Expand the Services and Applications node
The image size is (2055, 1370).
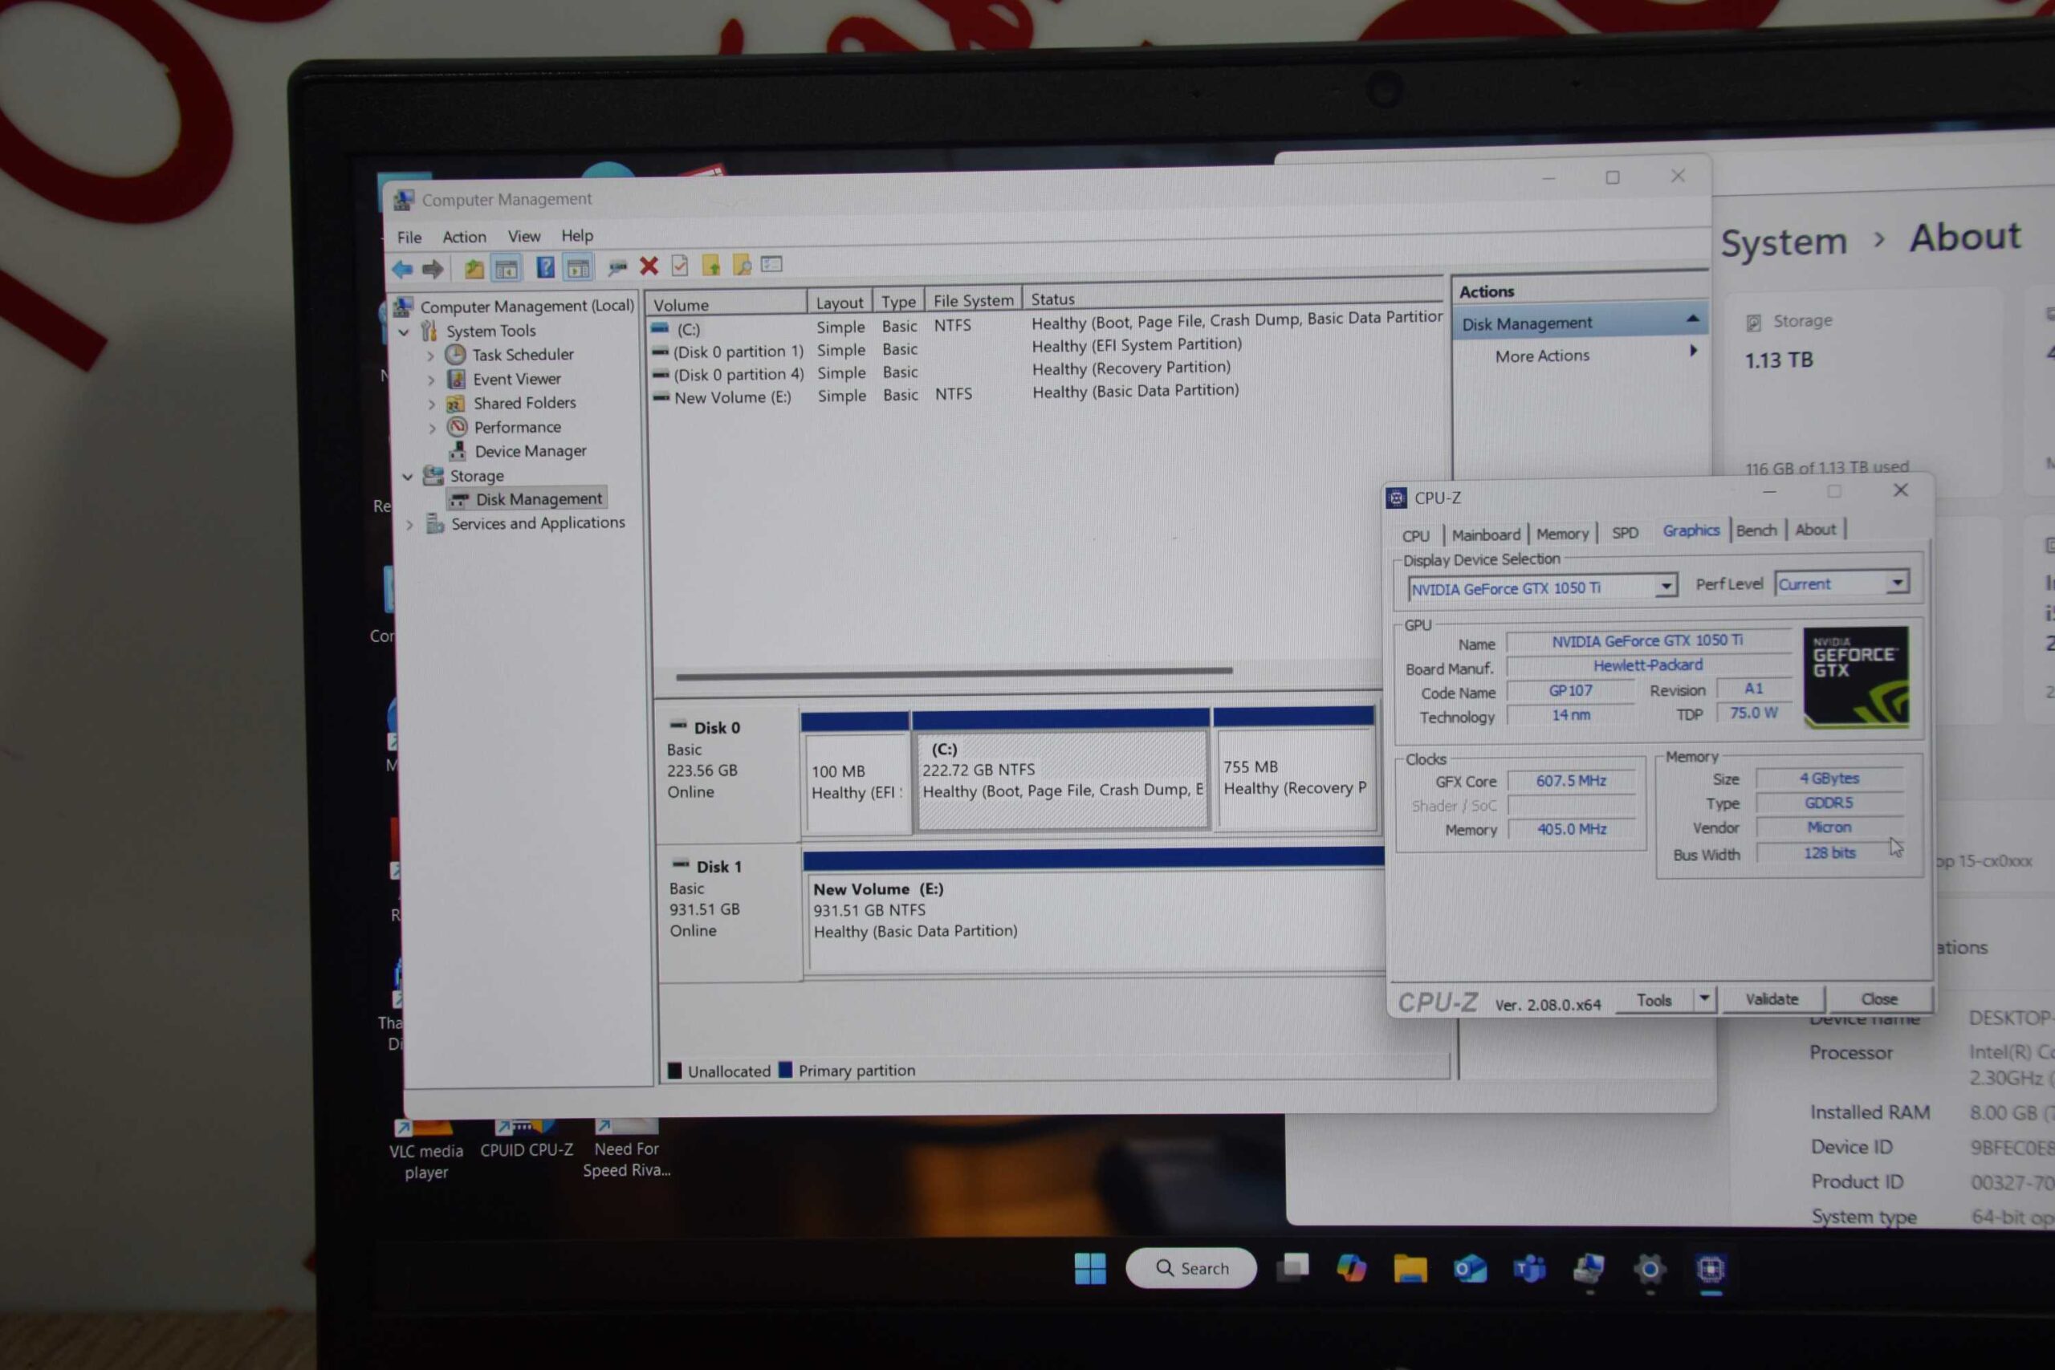(409, 524)
